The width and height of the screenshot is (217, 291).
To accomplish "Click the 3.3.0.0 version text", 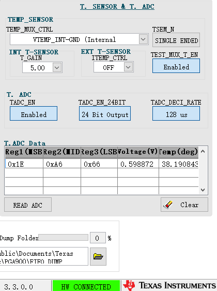I will pos(19,287).
